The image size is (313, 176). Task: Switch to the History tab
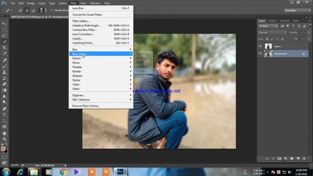click(x=272, y=21)
